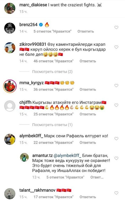The image size is (125, 202).
Task: Expand replies (1) under chjiffh comment
Action: [x=52, y=125]
